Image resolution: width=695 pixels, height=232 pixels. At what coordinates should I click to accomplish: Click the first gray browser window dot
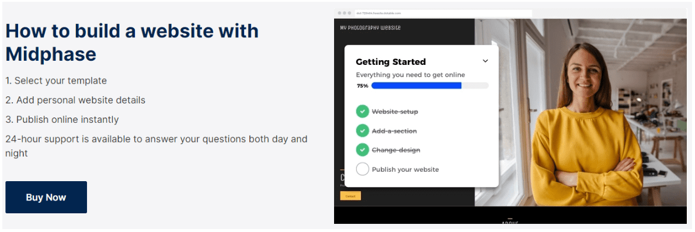tap(339, 13)
